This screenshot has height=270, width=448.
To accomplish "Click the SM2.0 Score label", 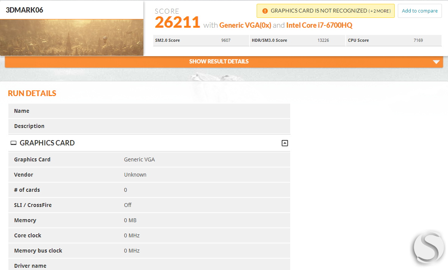I will (167, 41).
